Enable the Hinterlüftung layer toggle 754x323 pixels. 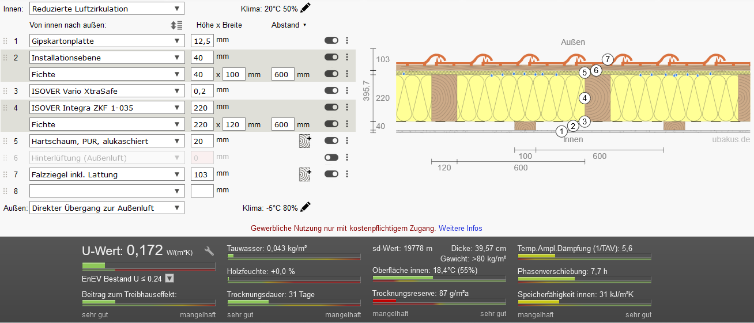[x=331, y=158]
